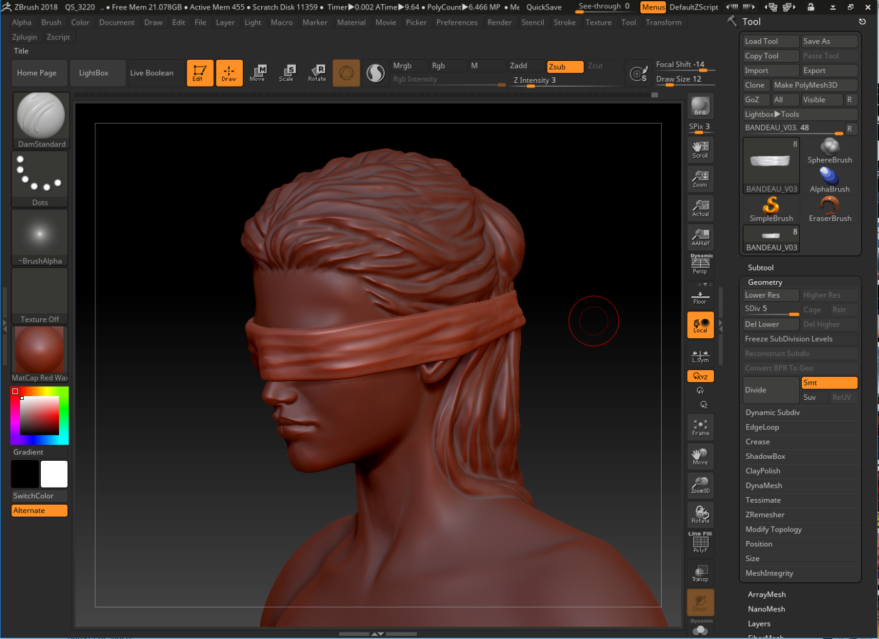The height and width of the screenshot is (639, 879).
Task: Expand the EdgeLoop section
Action: coord(762,427)
